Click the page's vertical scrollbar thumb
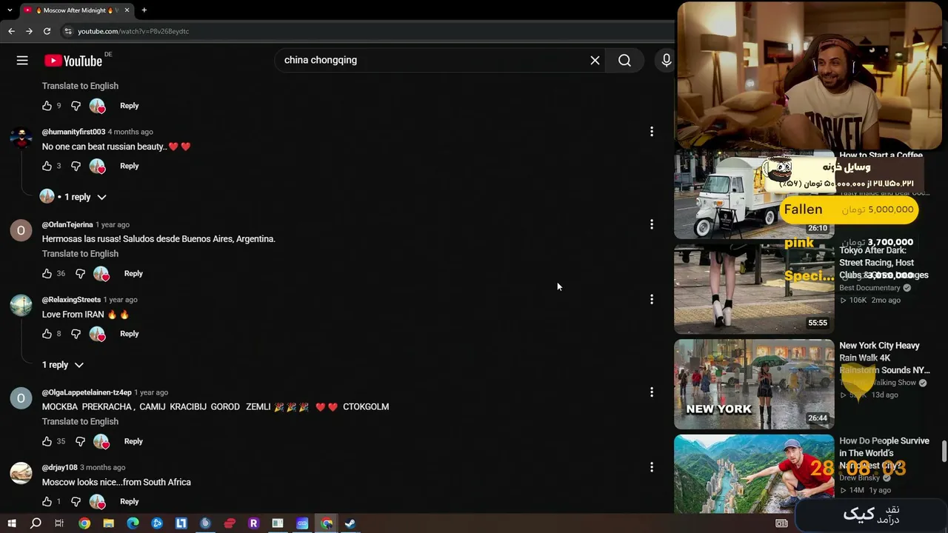The width and height of the screenshot is (948, 533). tap(944, 451)
